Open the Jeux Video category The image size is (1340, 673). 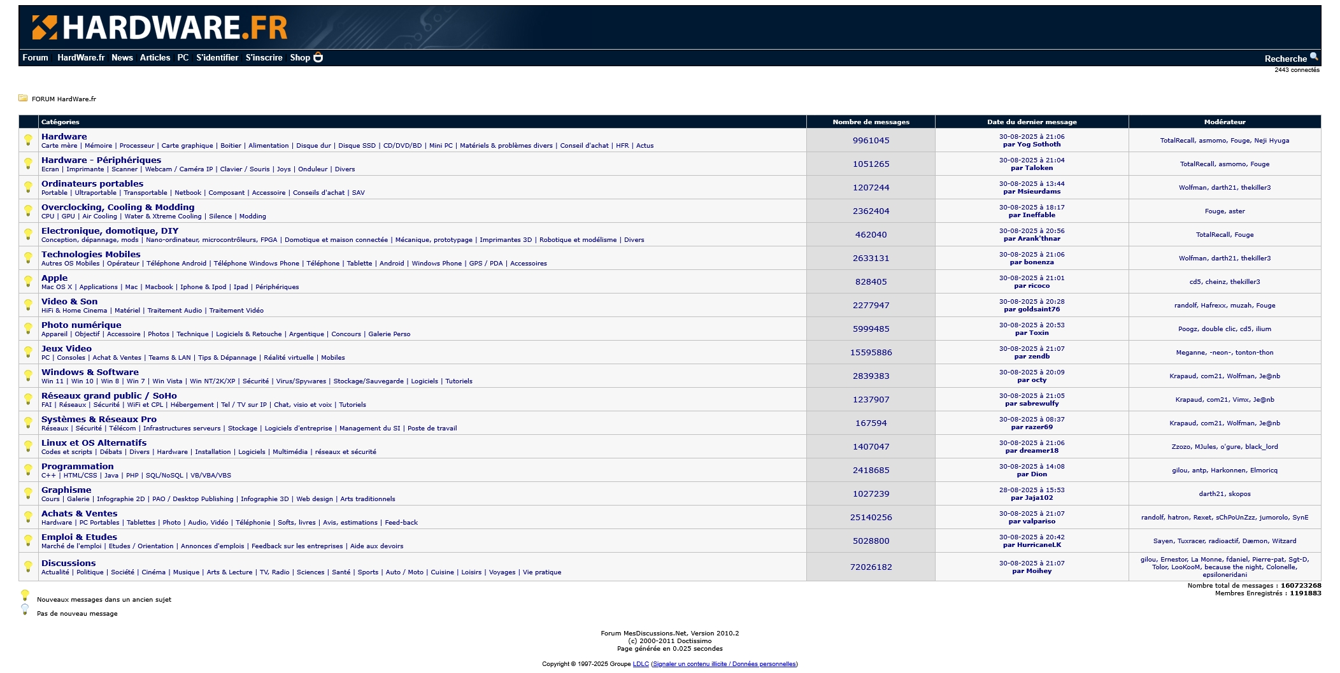click(x=66, y=348)
